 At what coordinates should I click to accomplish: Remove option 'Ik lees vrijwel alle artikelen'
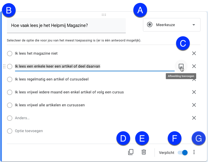pyautogui.click(x=194, y=105)
